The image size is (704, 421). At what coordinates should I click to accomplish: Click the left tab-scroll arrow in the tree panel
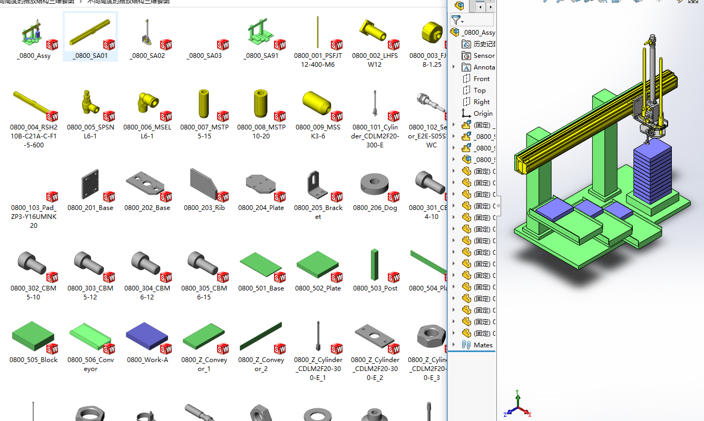click(481, 7)
